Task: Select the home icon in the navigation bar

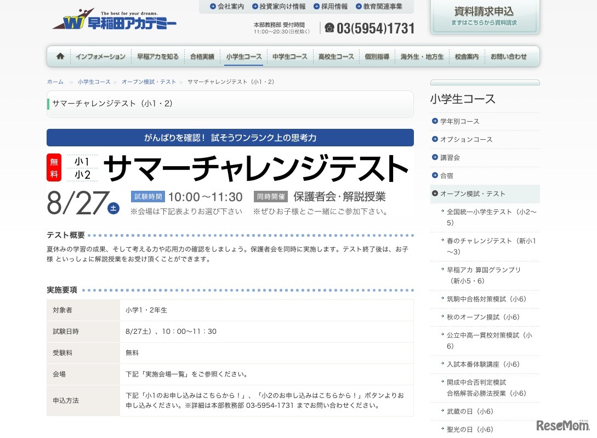Action: (x=60, y=56)
